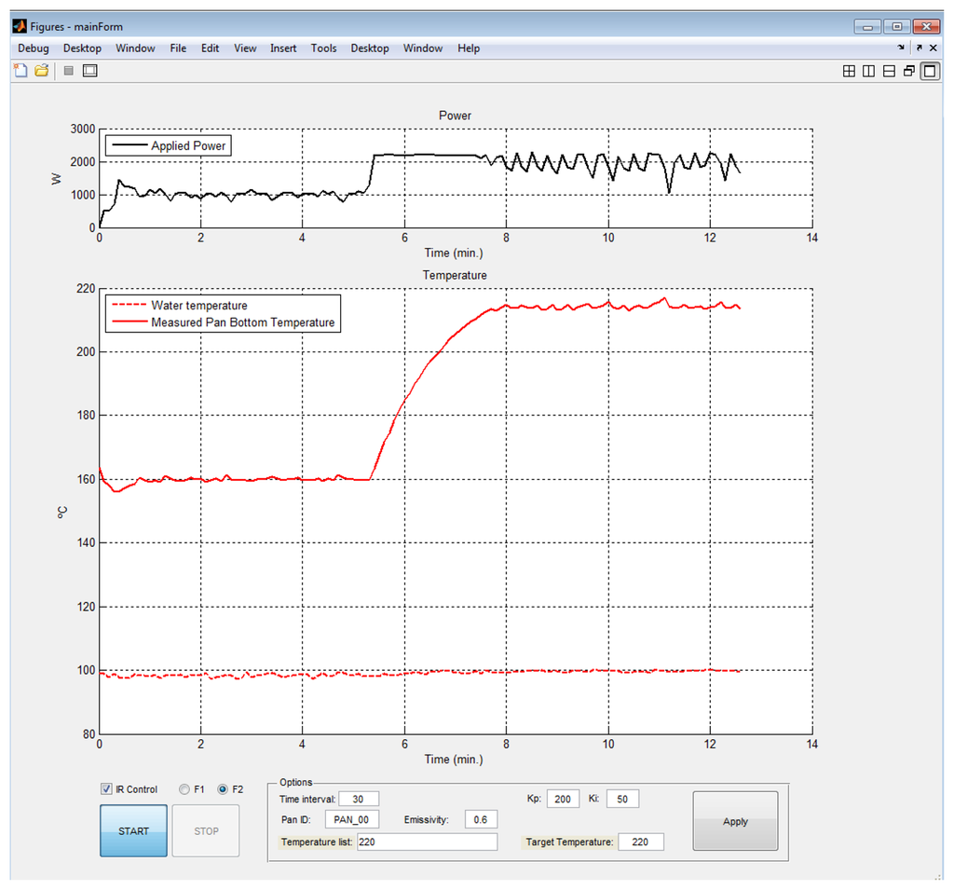Click the gray square toolbar icon

point(68,71)
